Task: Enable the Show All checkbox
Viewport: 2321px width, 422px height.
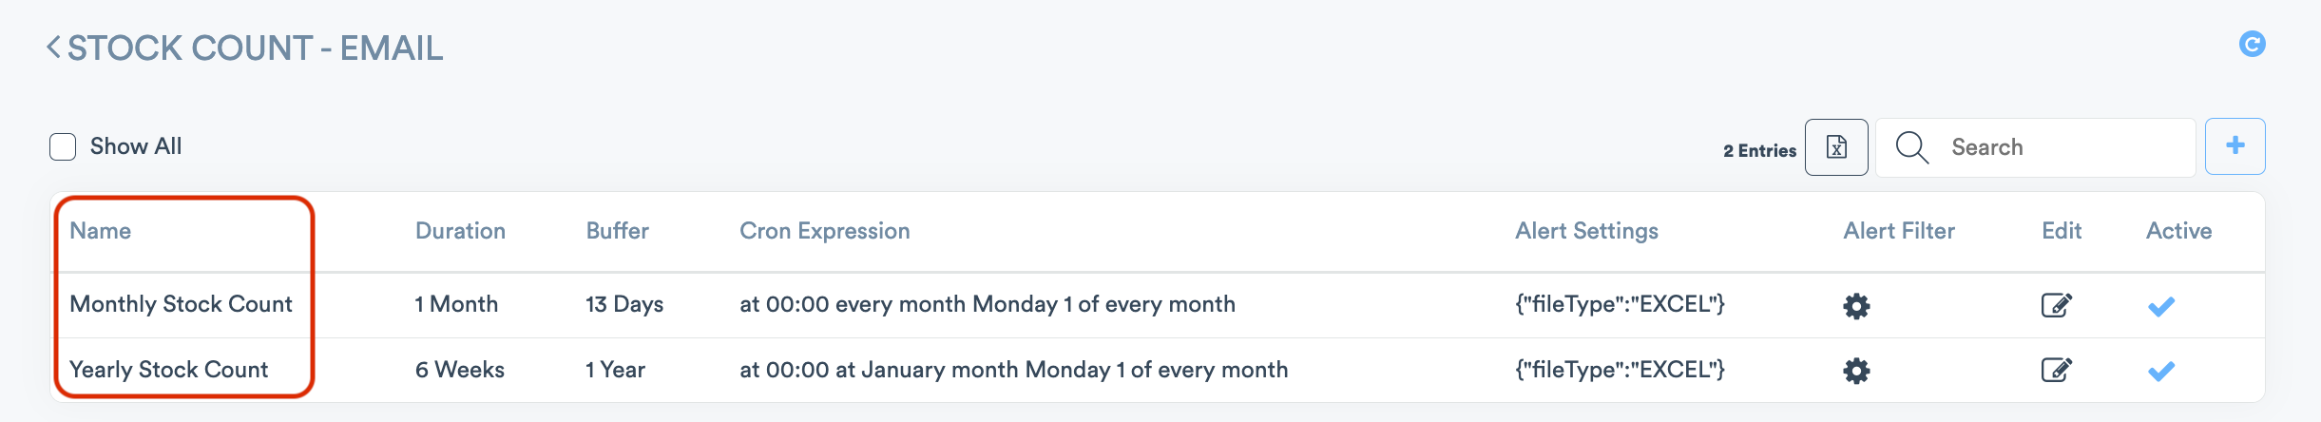Action: pos(63,147)
